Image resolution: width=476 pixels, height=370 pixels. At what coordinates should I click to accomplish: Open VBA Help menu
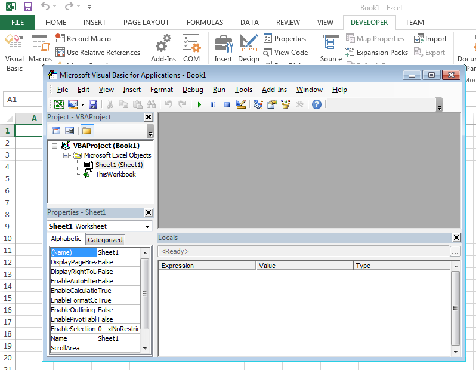pos(339,90)
